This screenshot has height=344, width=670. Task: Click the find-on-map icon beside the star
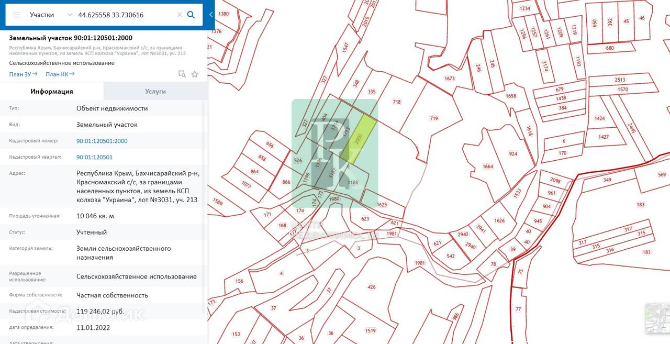[182, 74]
